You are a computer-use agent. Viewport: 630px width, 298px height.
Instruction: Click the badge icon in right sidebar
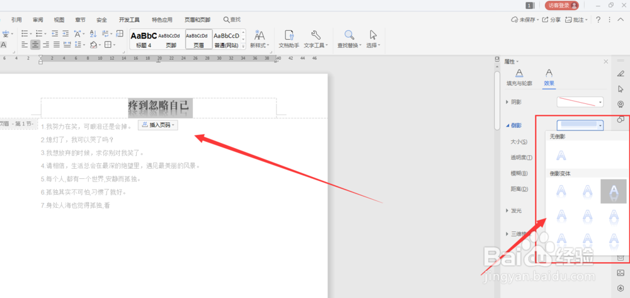click(x=621, y=104)
